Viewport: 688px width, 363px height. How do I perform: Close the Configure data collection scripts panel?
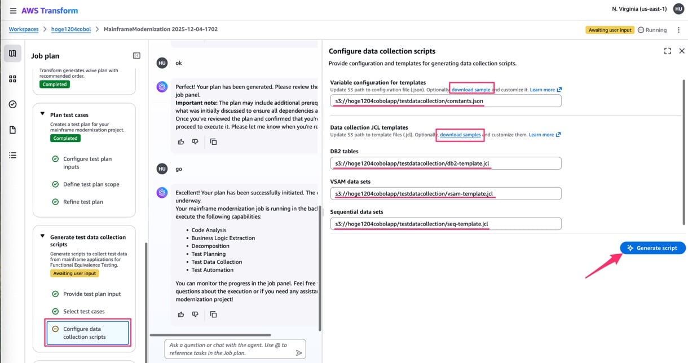coord(682,51)
